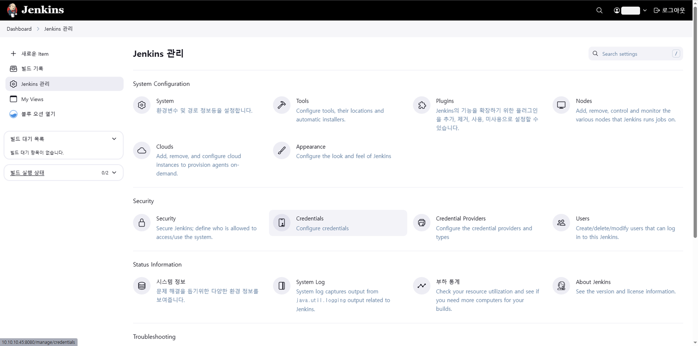Click the Jenkins butler logo icon
The width and height of the screenshot is (698, 346).
(x=12, y=10)
